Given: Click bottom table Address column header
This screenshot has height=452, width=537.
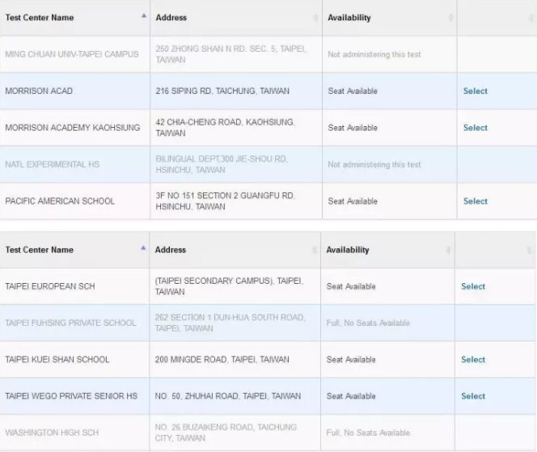Looking at the screenshot, I should point(170,250).
